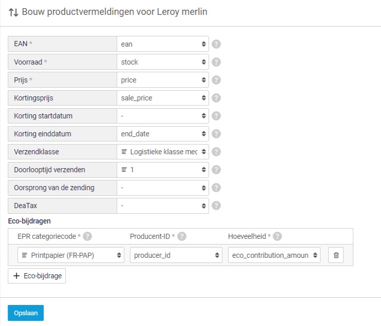Click help icon for Korting einddatum
The height and width of the screenshot is (326, 381).
(216, 134)
